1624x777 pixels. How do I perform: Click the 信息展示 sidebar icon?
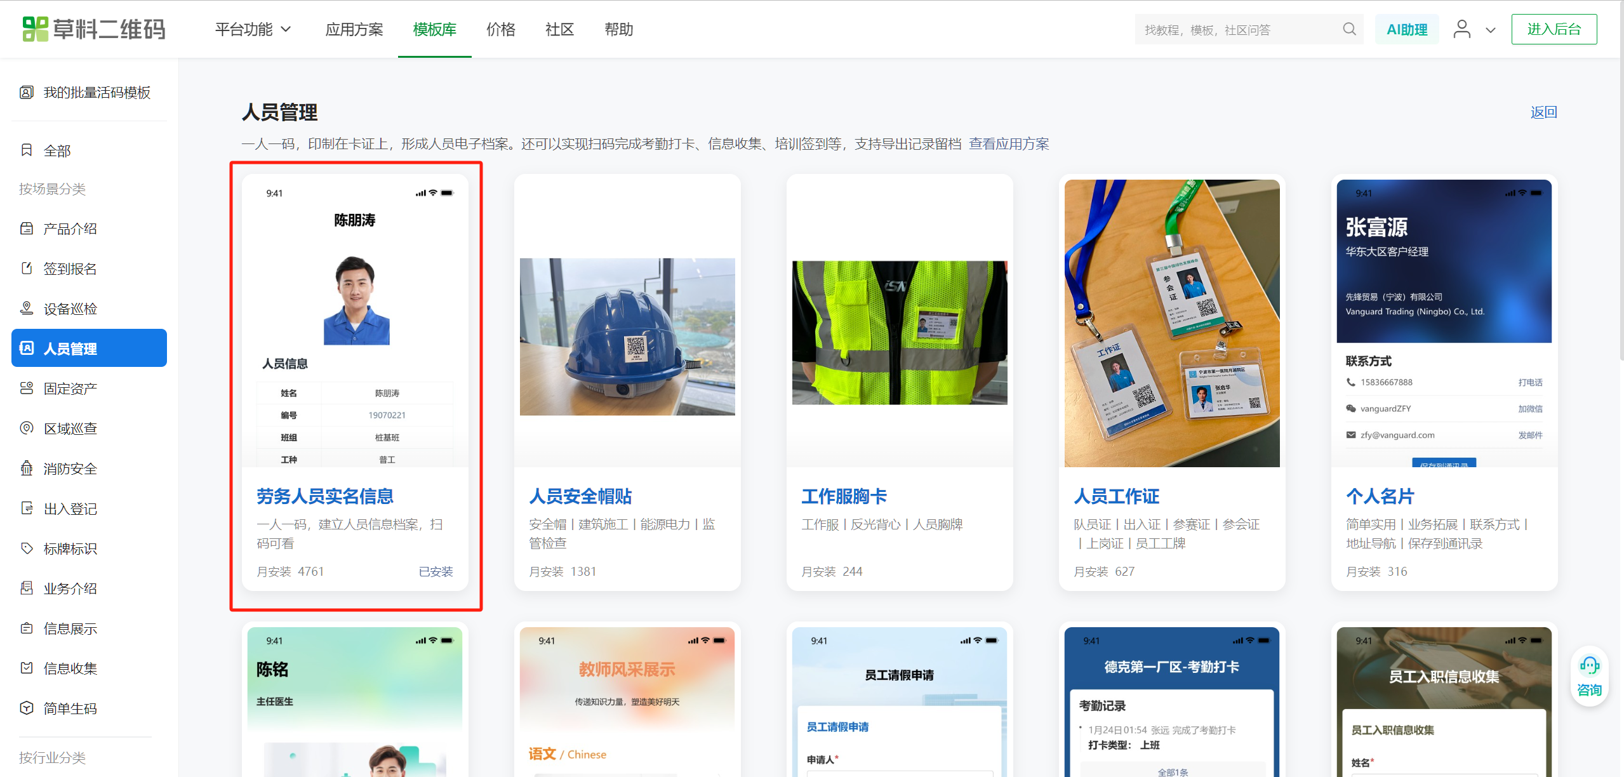click(27, 628)
